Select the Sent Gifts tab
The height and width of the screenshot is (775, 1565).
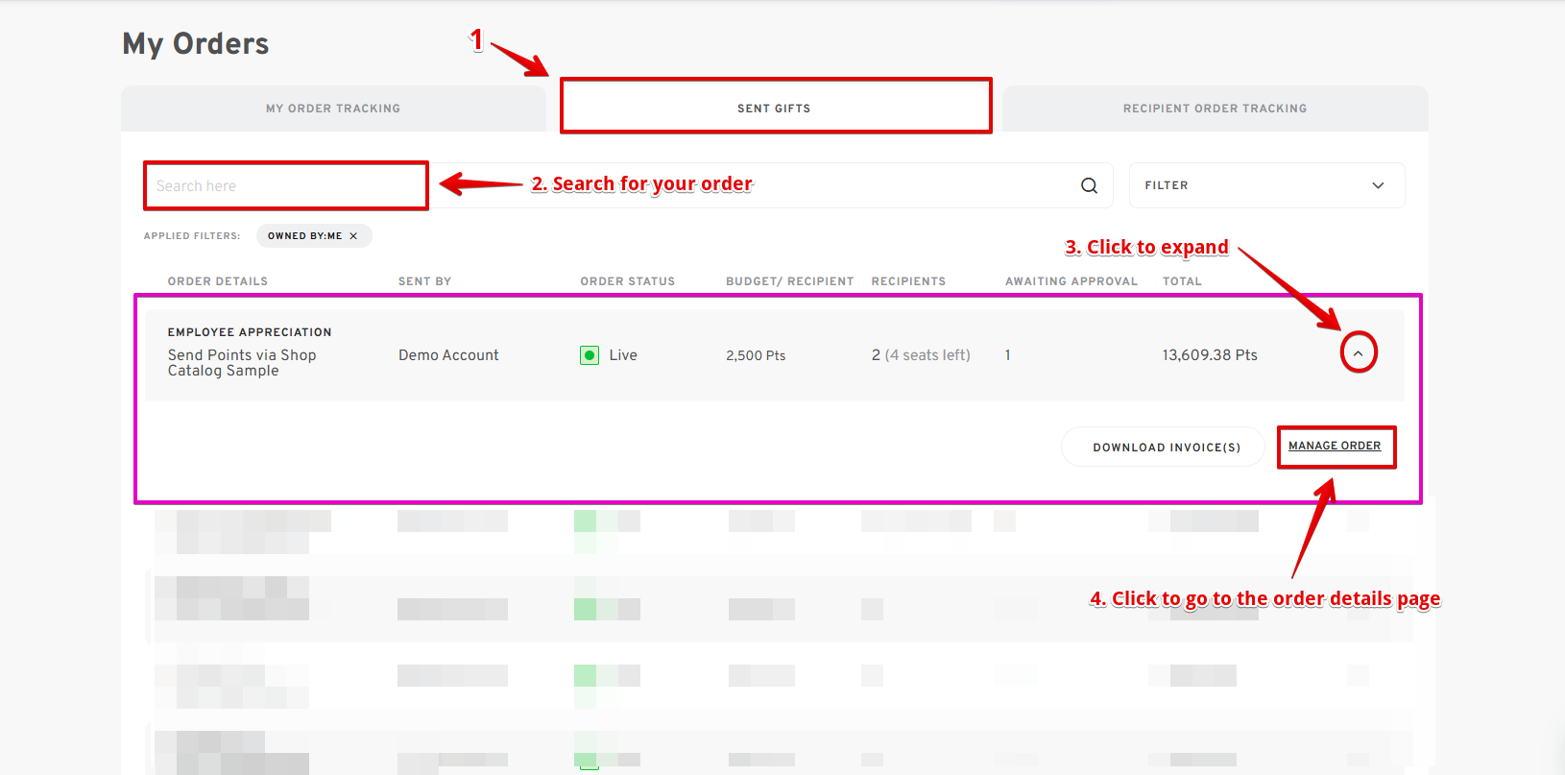tap(774, 109)
